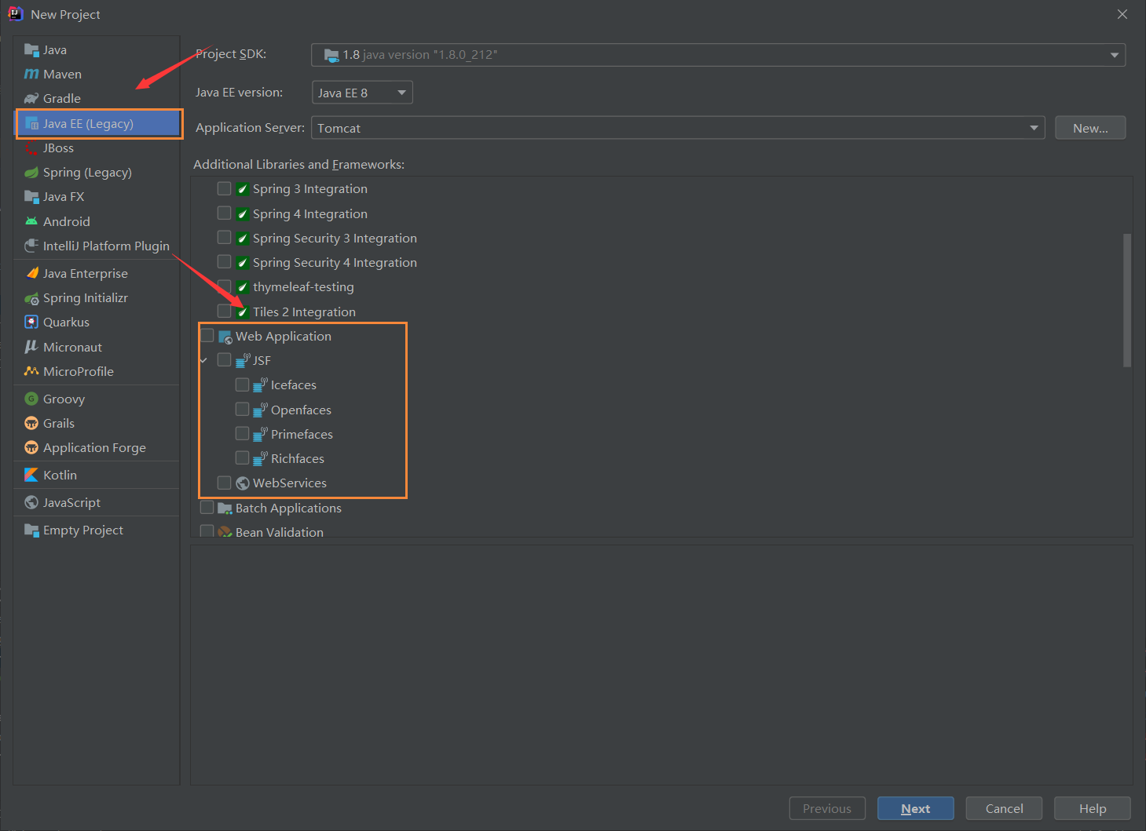Choose Kotlin project type label
Screen dimensions: 1146x831
tap(60, 476)
